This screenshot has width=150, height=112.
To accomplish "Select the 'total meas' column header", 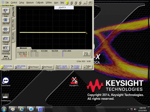I will pos(67,50).
